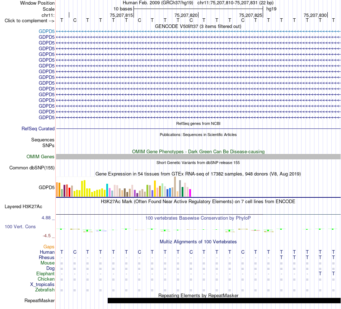Click the Layered H3K27Ac label

coord(23,206)
